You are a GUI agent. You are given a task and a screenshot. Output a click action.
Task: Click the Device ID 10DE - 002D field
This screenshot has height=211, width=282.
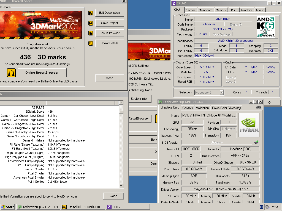click(x=191, y=149)
